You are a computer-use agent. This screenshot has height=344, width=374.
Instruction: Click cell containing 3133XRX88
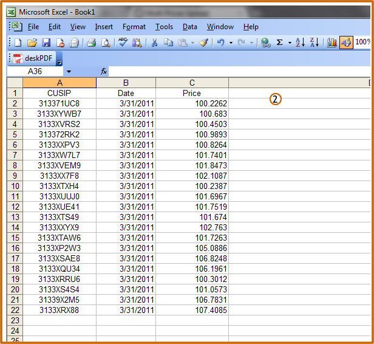pos(59,310)
